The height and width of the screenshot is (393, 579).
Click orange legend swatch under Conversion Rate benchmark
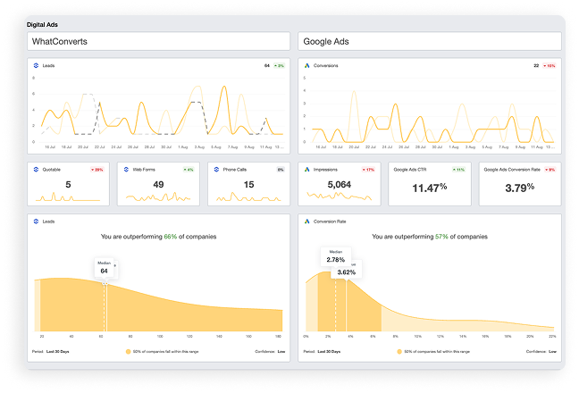[398, 354]
